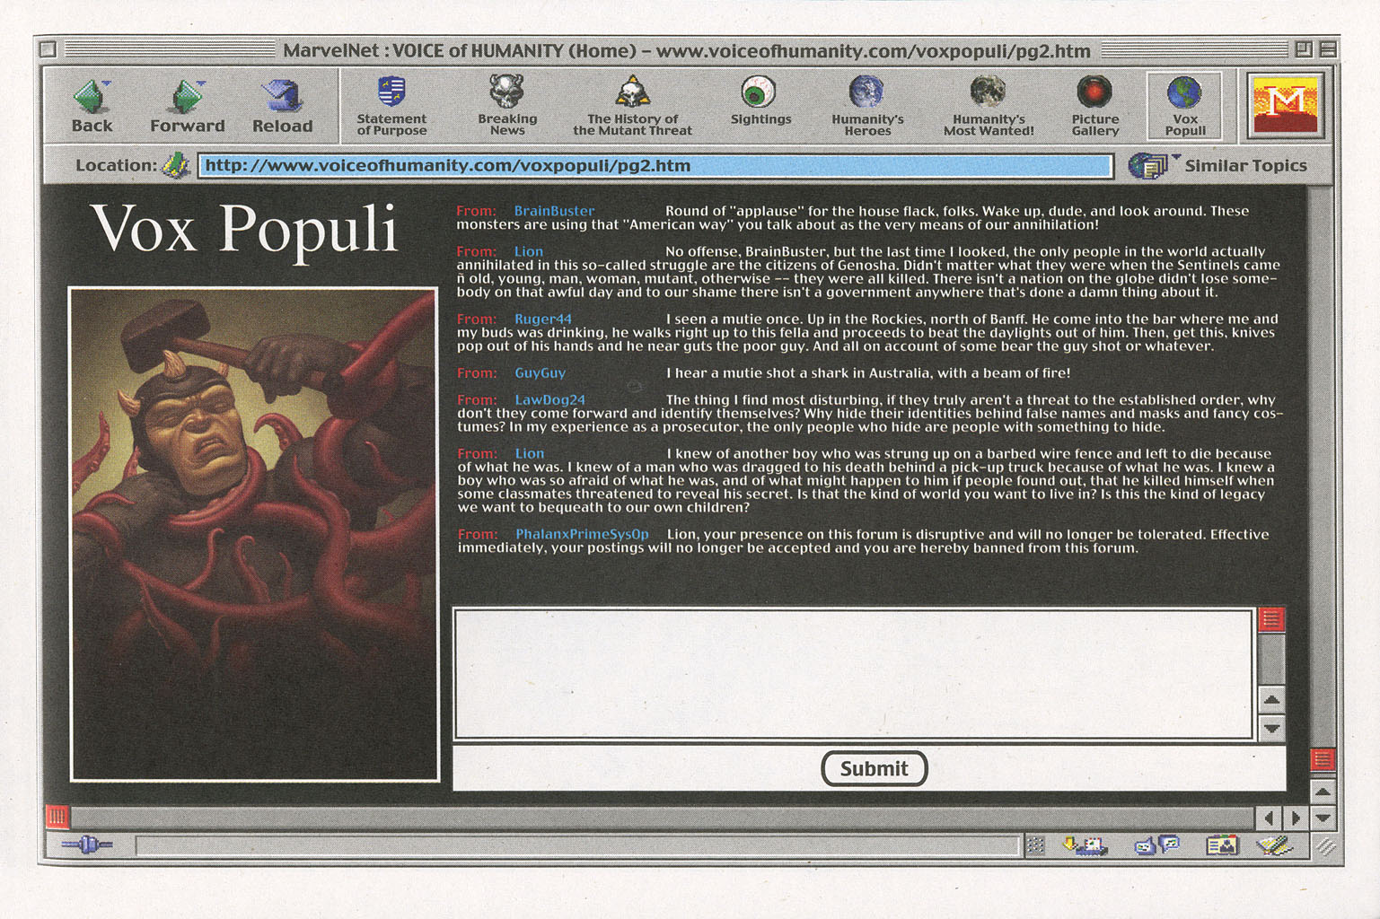Image resolution: width=1380 pixels, height=919 pixels.
Task: Click the empty status bar progress field
Action: [578, 845]
